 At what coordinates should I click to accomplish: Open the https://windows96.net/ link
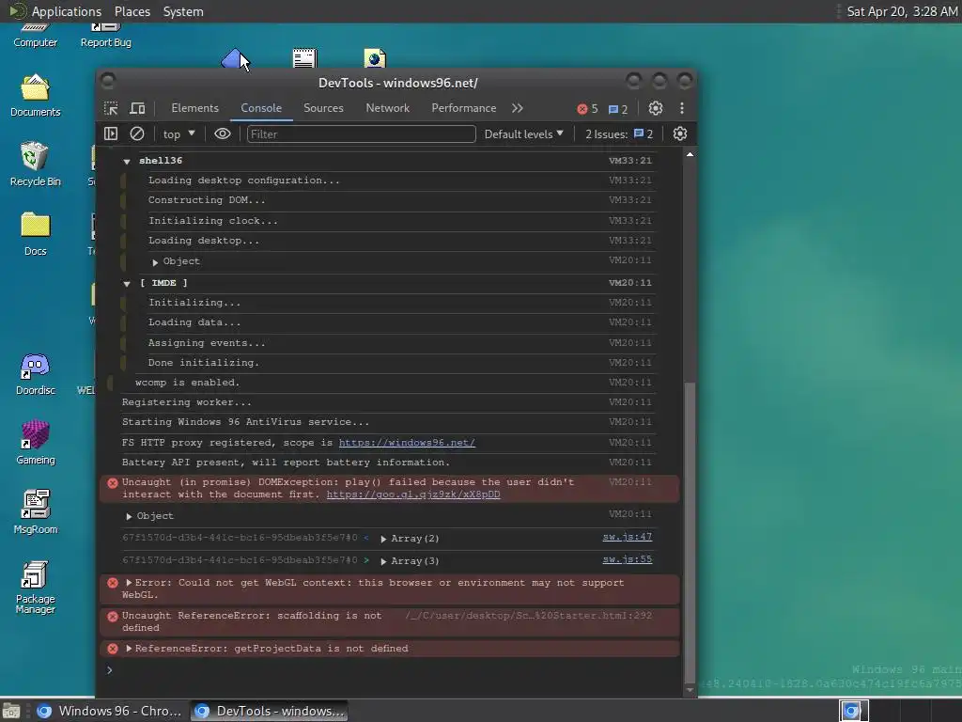coord(407,443)
